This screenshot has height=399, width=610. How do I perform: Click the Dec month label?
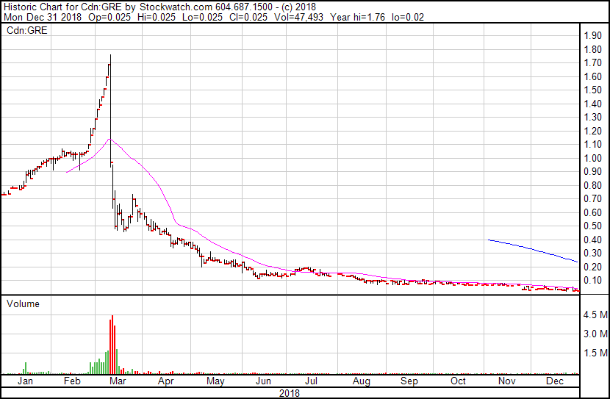[x=555, y=381]
